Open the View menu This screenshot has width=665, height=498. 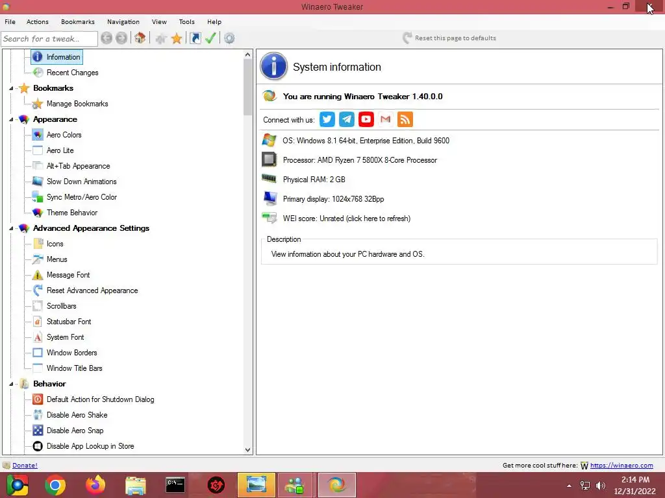click(x=159, y=21)
